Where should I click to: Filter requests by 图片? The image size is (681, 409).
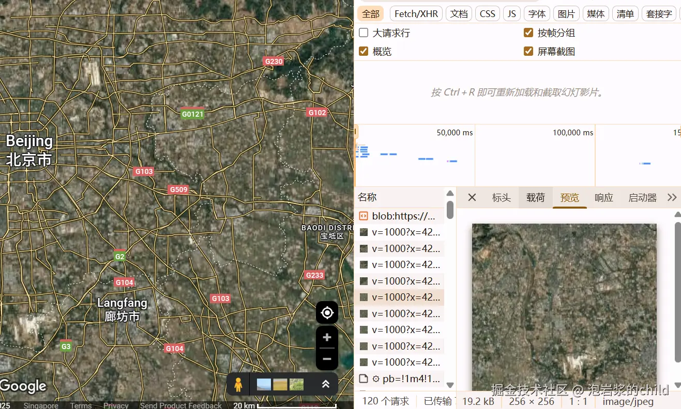tap(566, 14)
